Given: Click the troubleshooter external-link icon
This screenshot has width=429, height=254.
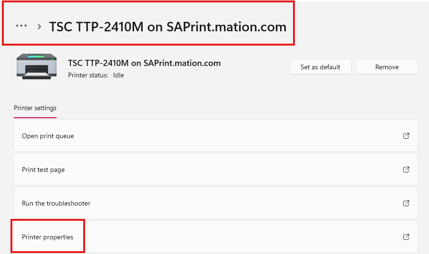Looking at the screenshot, I should 406,203.
